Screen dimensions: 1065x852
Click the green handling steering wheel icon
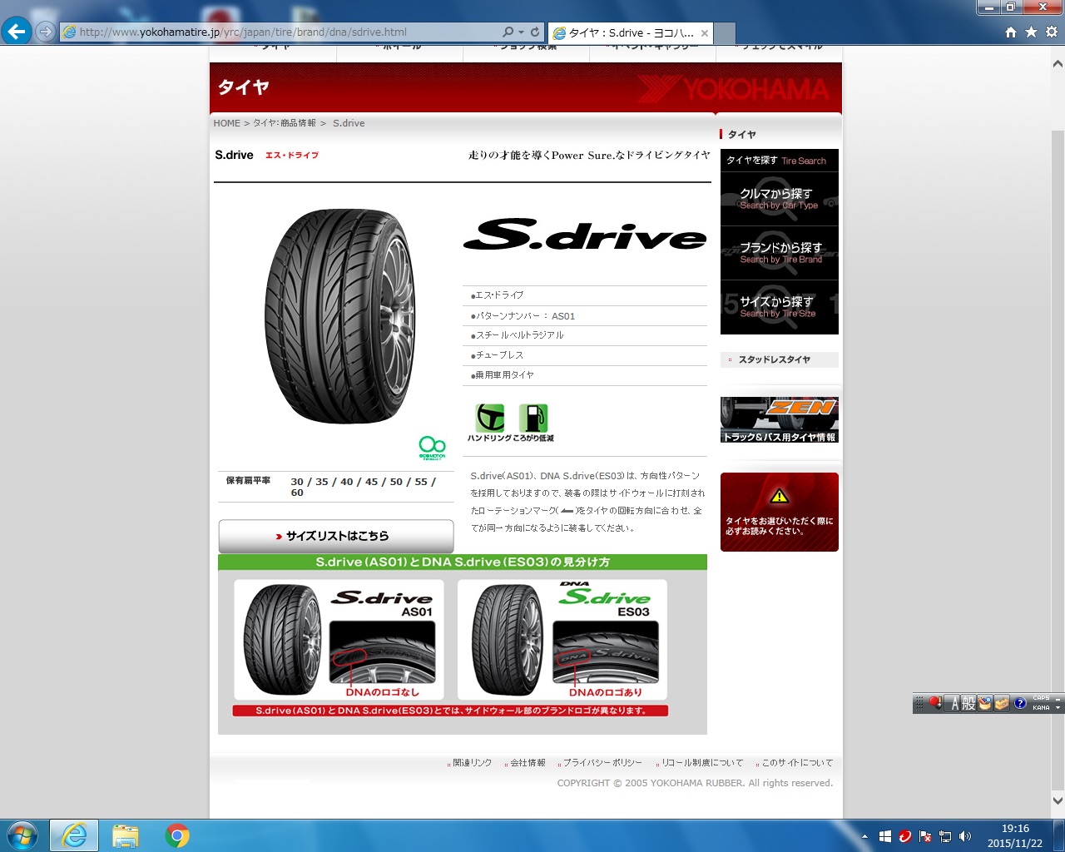click(490, 418)
